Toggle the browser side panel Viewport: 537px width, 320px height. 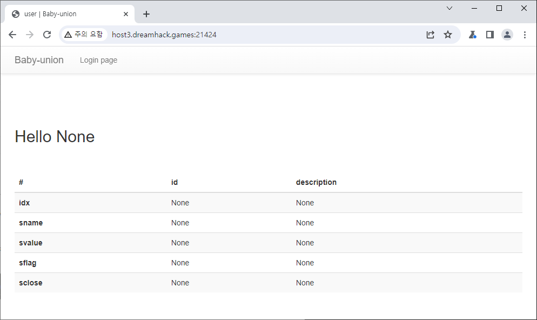pyautogui.click(x=489, y=35)
